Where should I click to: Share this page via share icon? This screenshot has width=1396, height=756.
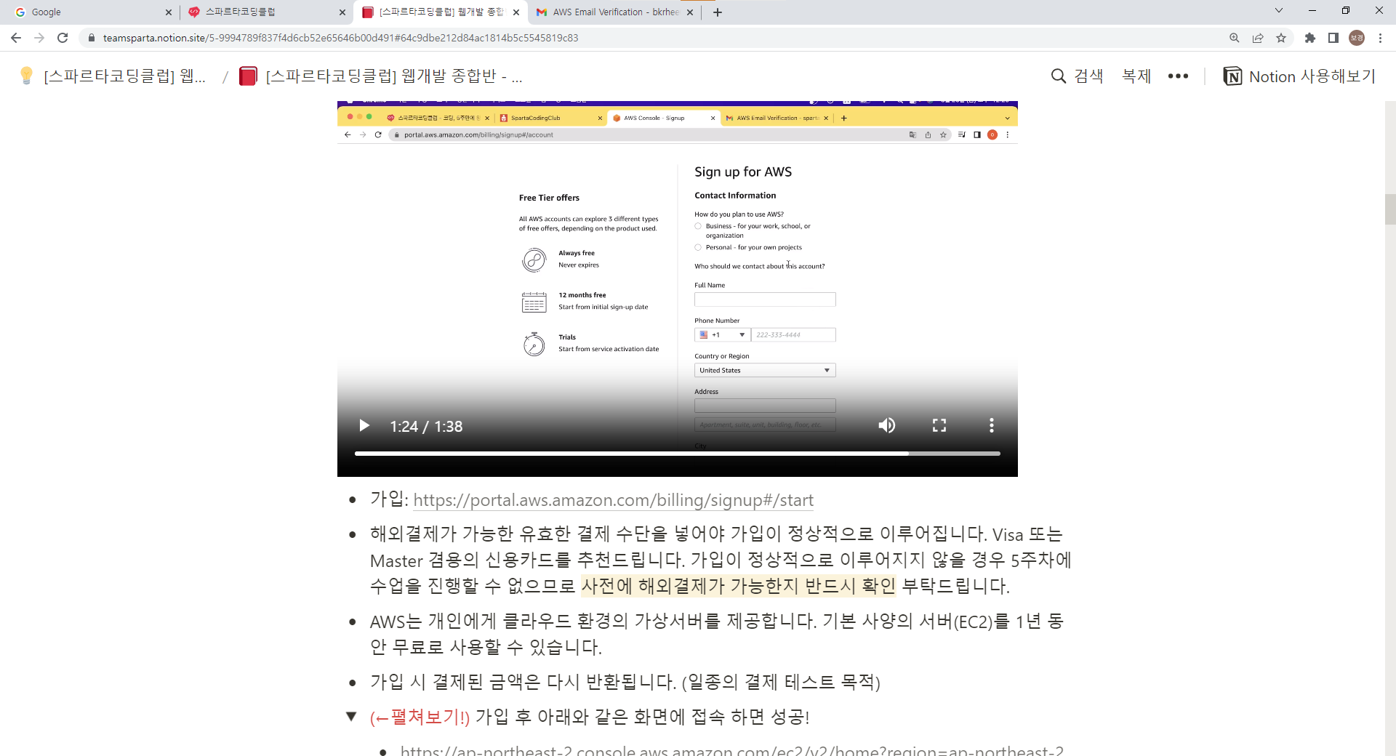(x=1258, y=38)
